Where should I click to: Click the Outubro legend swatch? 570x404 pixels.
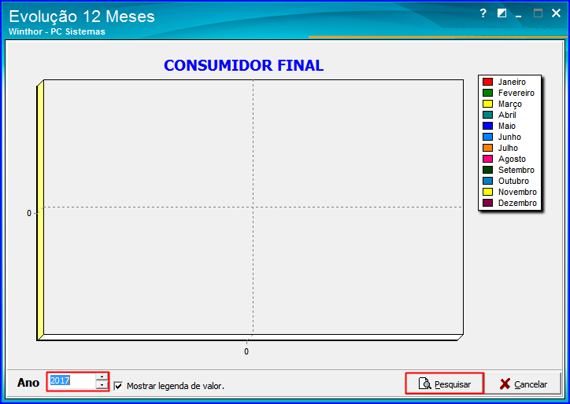(487, 181)
